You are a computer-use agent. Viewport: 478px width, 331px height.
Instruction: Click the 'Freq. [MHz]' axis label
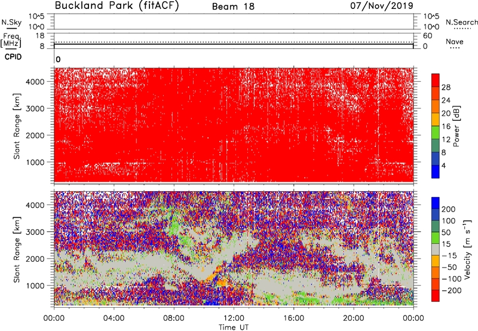[11, 40]
